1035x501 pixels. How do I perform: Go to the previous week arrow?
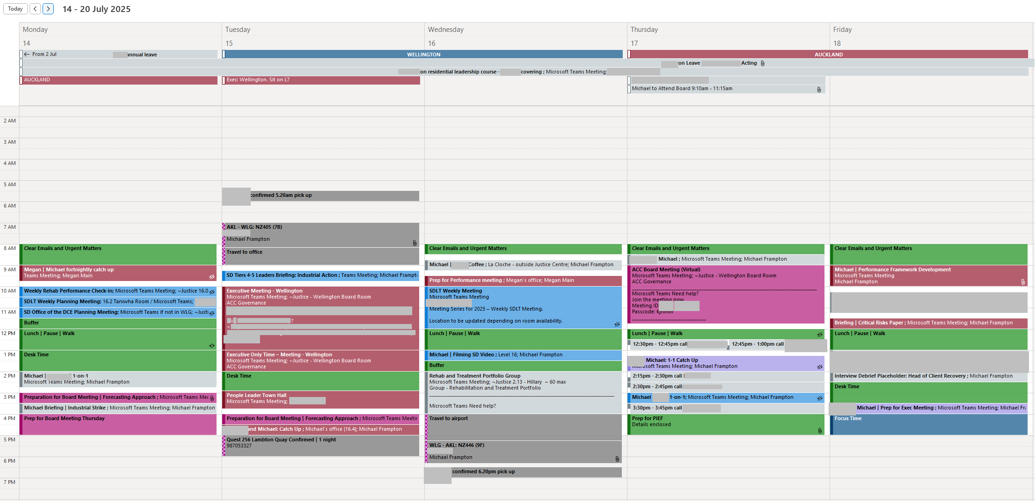tap(35, 9)
